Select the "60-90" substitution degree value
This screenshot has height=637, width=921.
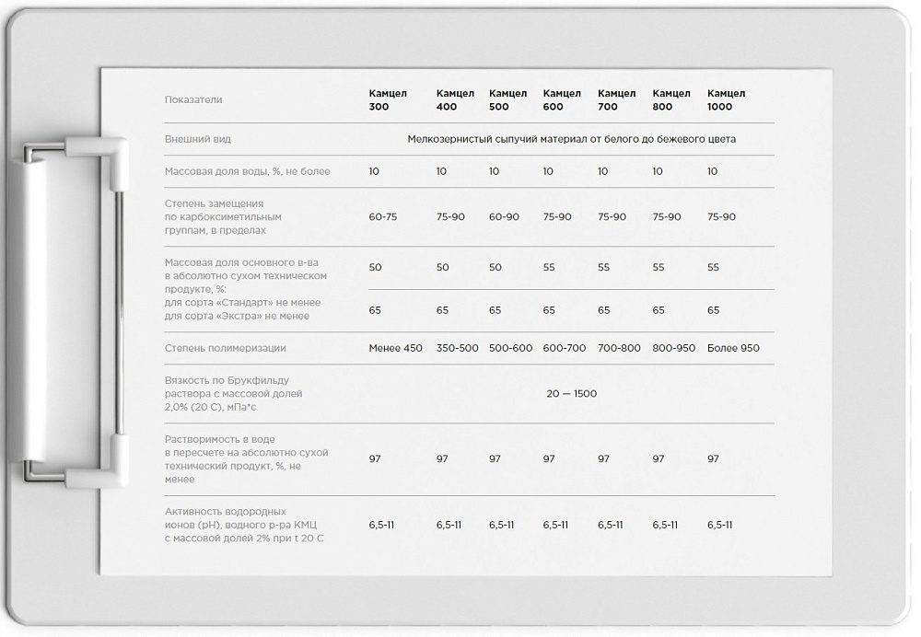(x=504, y=216)
